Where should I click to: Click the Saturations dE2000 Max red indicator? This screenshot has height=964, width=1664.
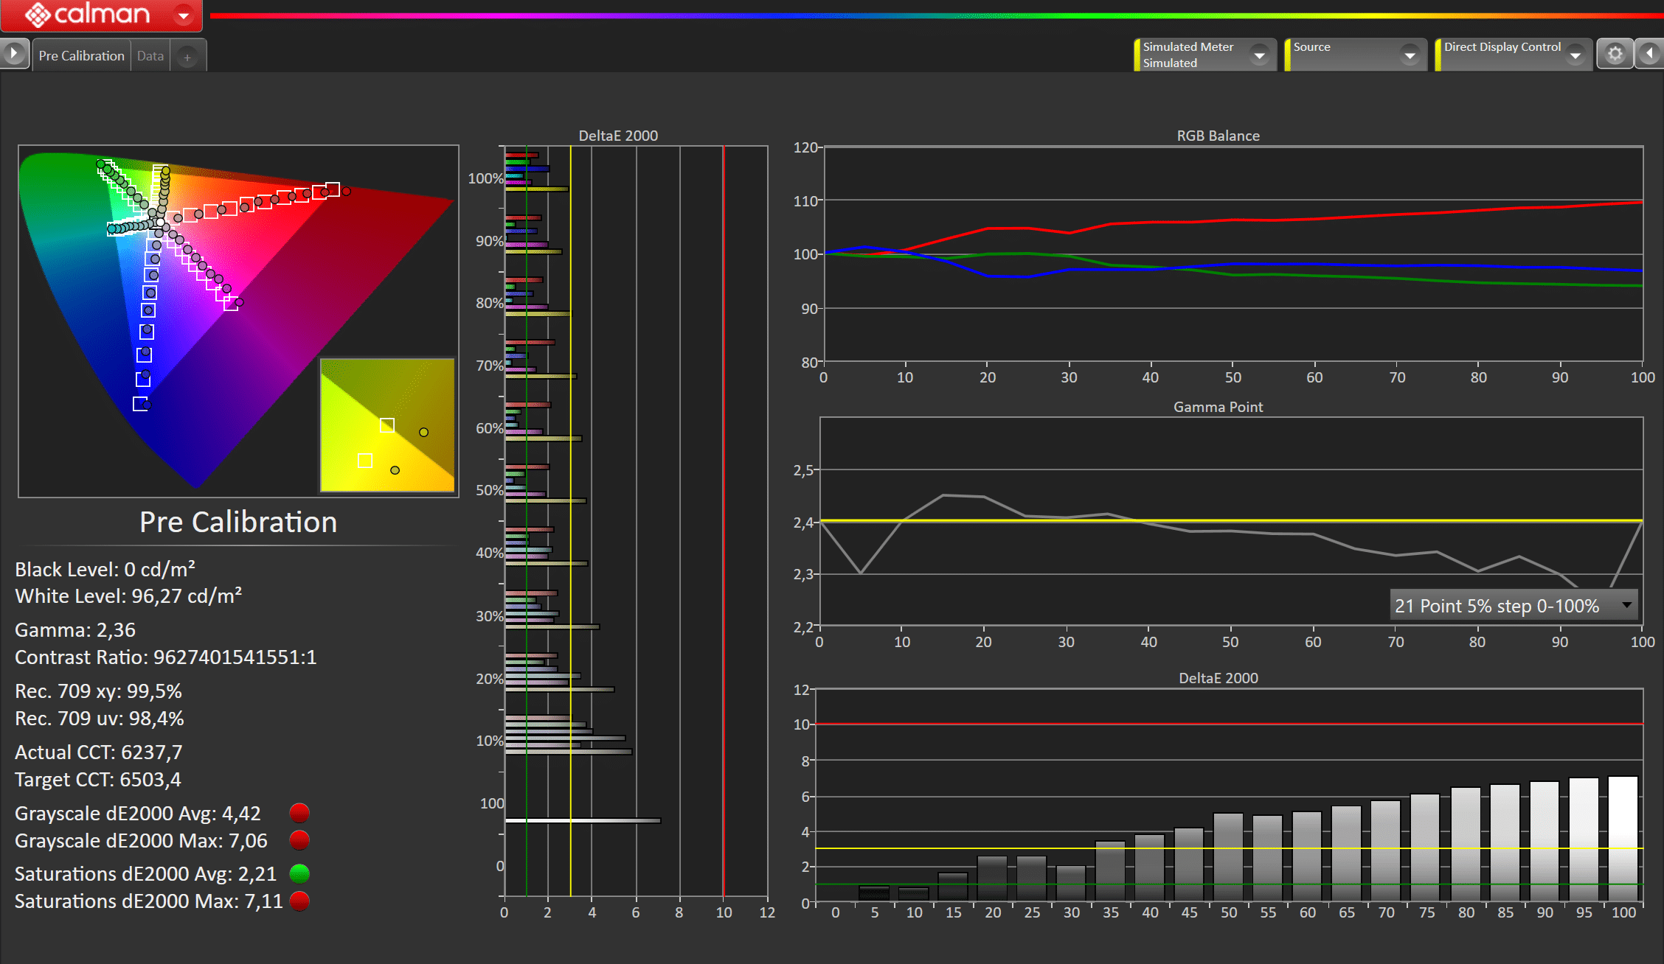pos(299,901)
